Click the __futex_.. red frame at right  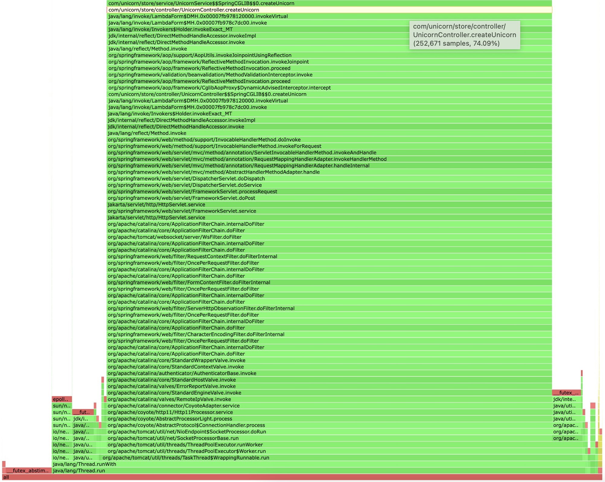point(566,393)
